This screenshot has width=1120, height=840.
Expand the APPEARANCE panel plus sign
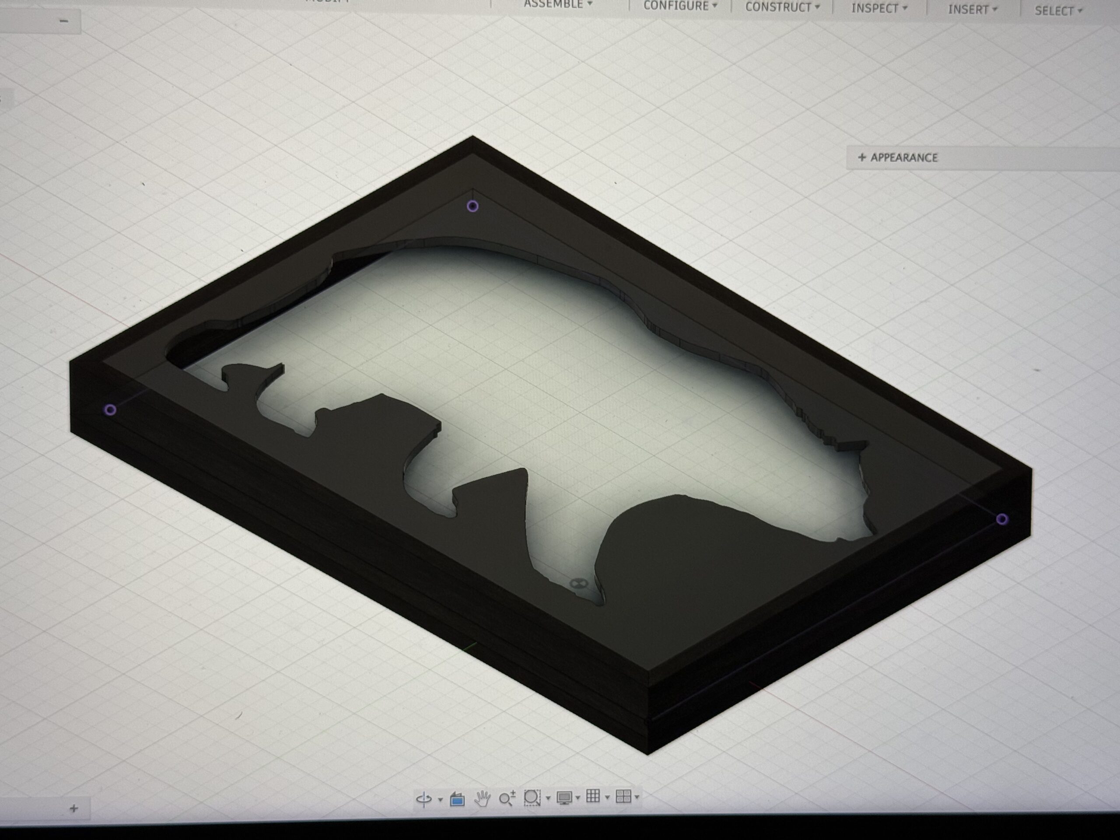(x=862, y=157)
